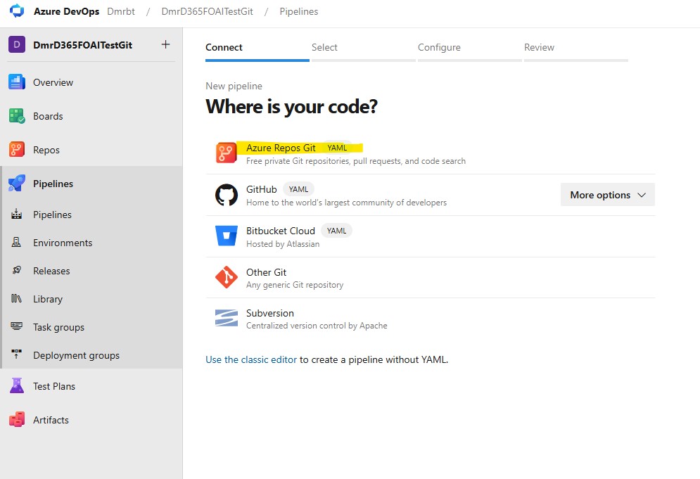The image size is (700, 479).
Task: Add new item with the plus icon
Action: tap(165, 44)
